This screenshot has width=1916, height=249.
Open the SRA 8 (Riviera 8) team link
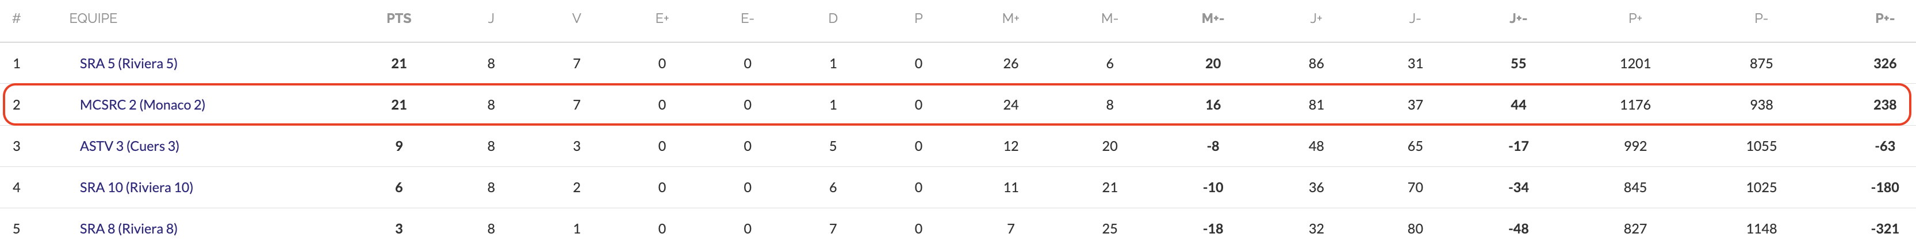click(x=129, y=229)
